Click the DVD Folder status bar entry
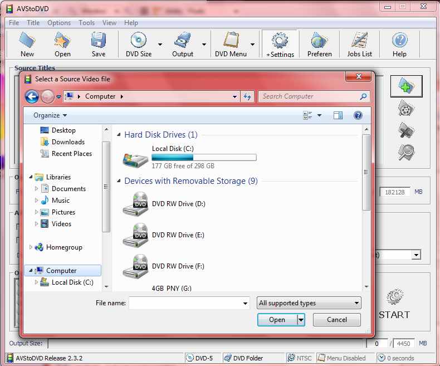Viewport: 440px width, 366px height. [243, 358]
